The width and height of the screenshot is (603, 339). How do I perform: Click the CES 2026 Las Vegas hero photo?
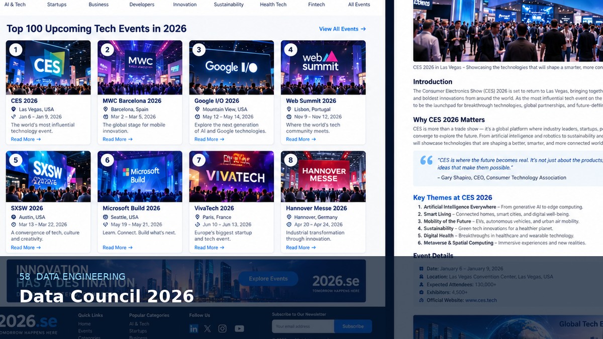(x=508, y=31)
